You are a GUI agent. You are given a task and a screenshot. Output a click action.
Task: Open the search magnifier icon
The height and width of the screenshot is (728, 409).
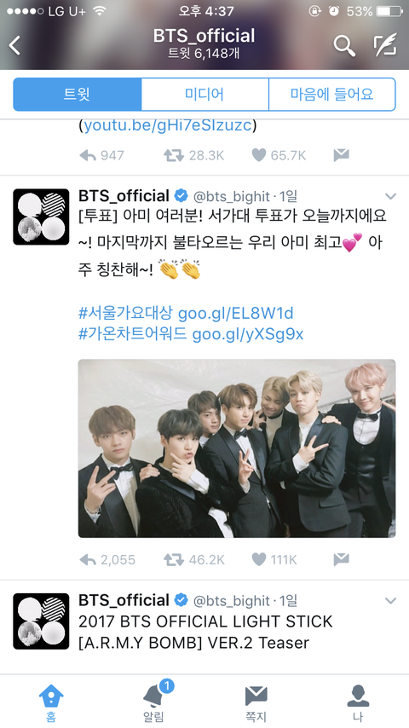point(344,45)
